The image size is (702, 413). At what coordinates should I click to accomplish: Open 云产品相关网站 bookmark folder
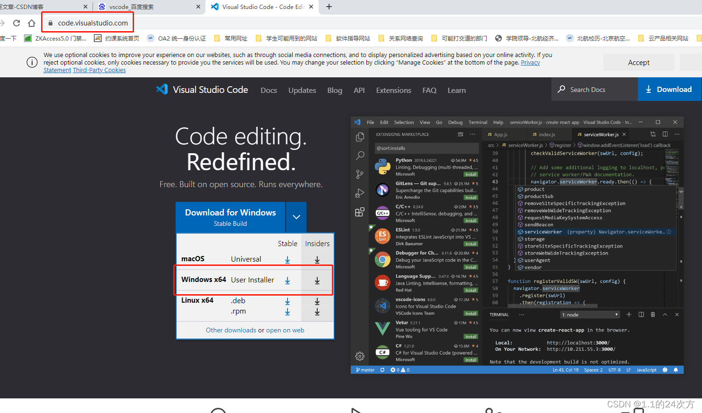[x=663, y=38]
